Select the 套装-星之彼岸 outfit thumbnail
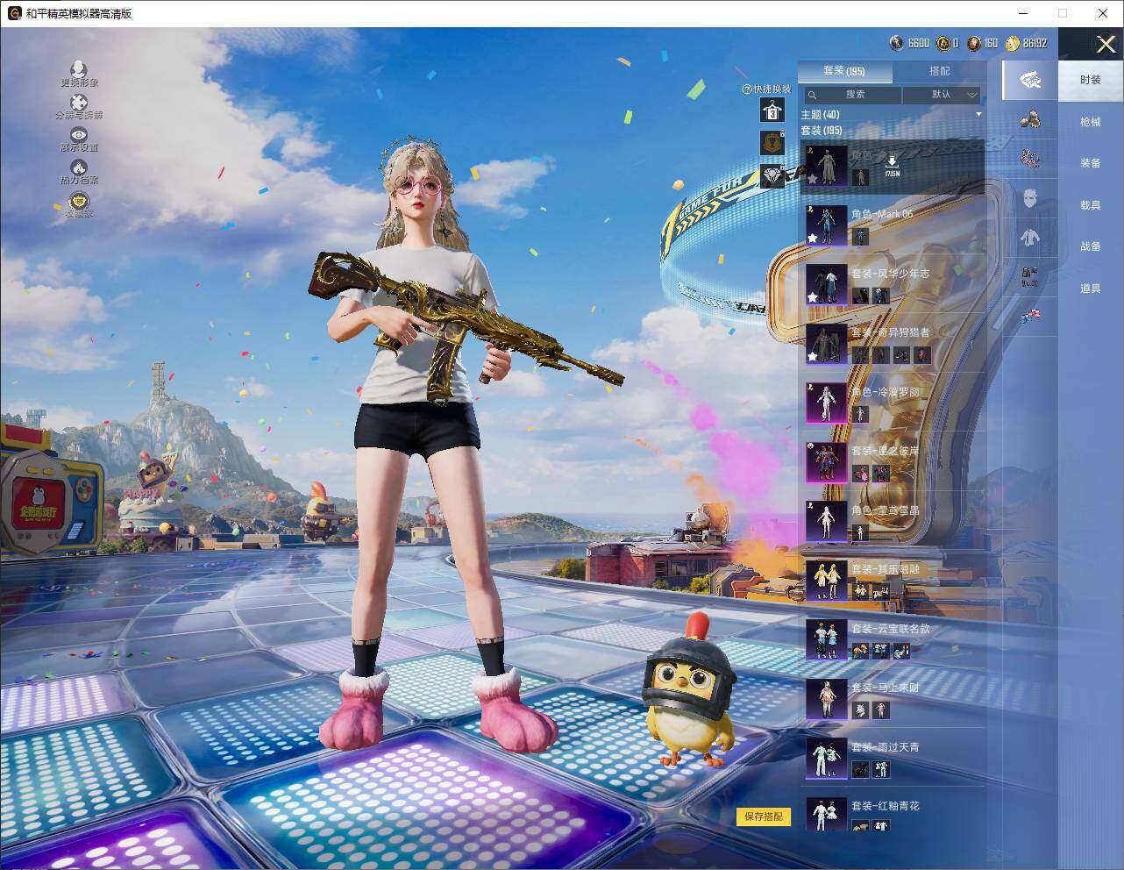Image resolution: width=1124 pixels, height=870 pixels. click(x=827, y=462)
